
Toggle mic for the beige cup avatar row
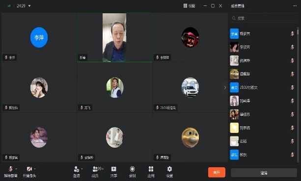tap(292, 141)
